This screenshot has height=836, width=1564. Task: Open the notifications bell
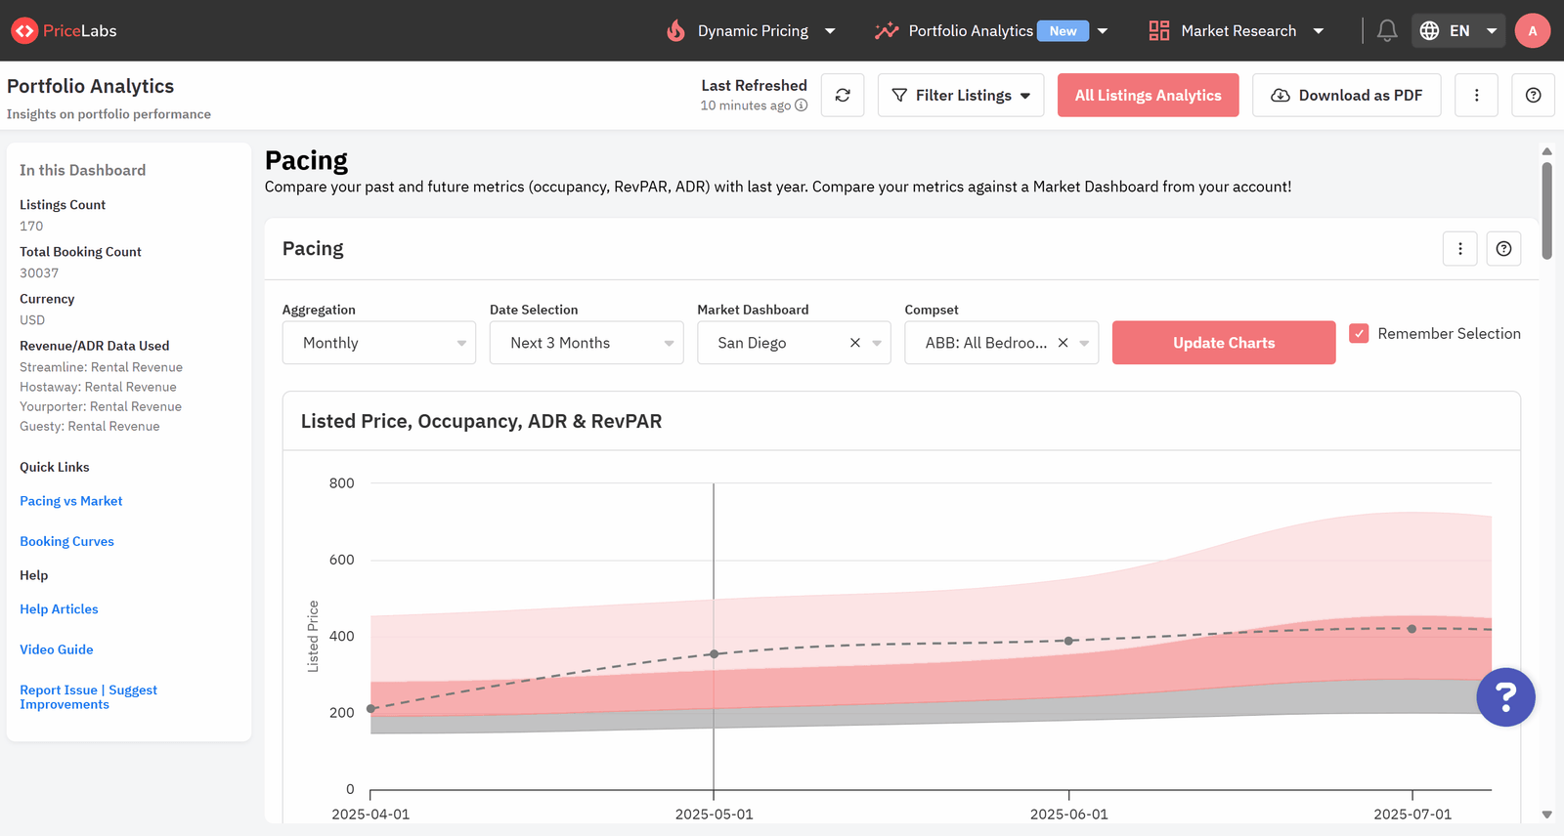point(1387,30)
